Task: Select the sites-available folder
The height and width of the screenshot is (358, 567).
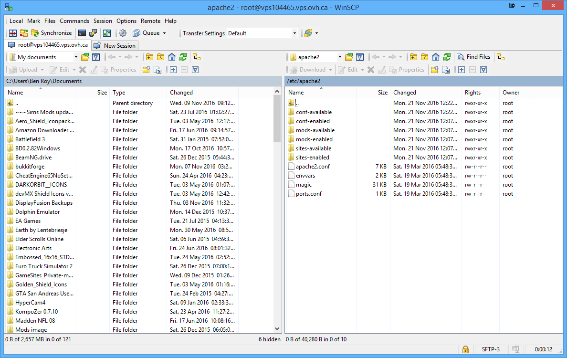Action: click(313, 148)
